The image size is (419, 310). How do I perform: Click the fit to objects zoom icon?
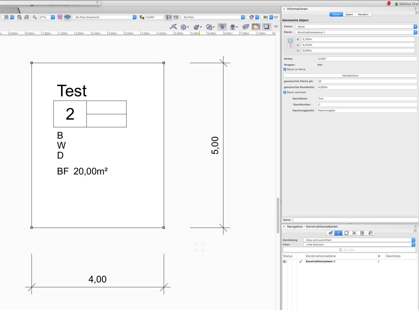26,17
